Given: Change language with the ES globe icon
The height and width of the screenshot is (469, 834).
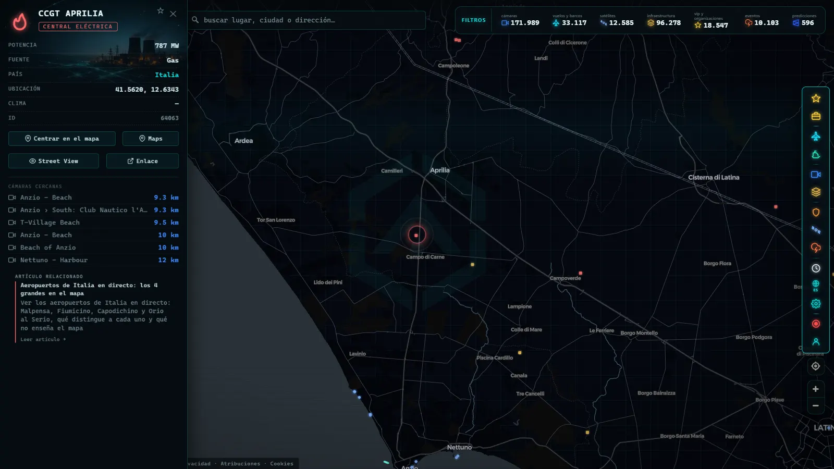Looking at the screenshot, I should tap(816, 286).
